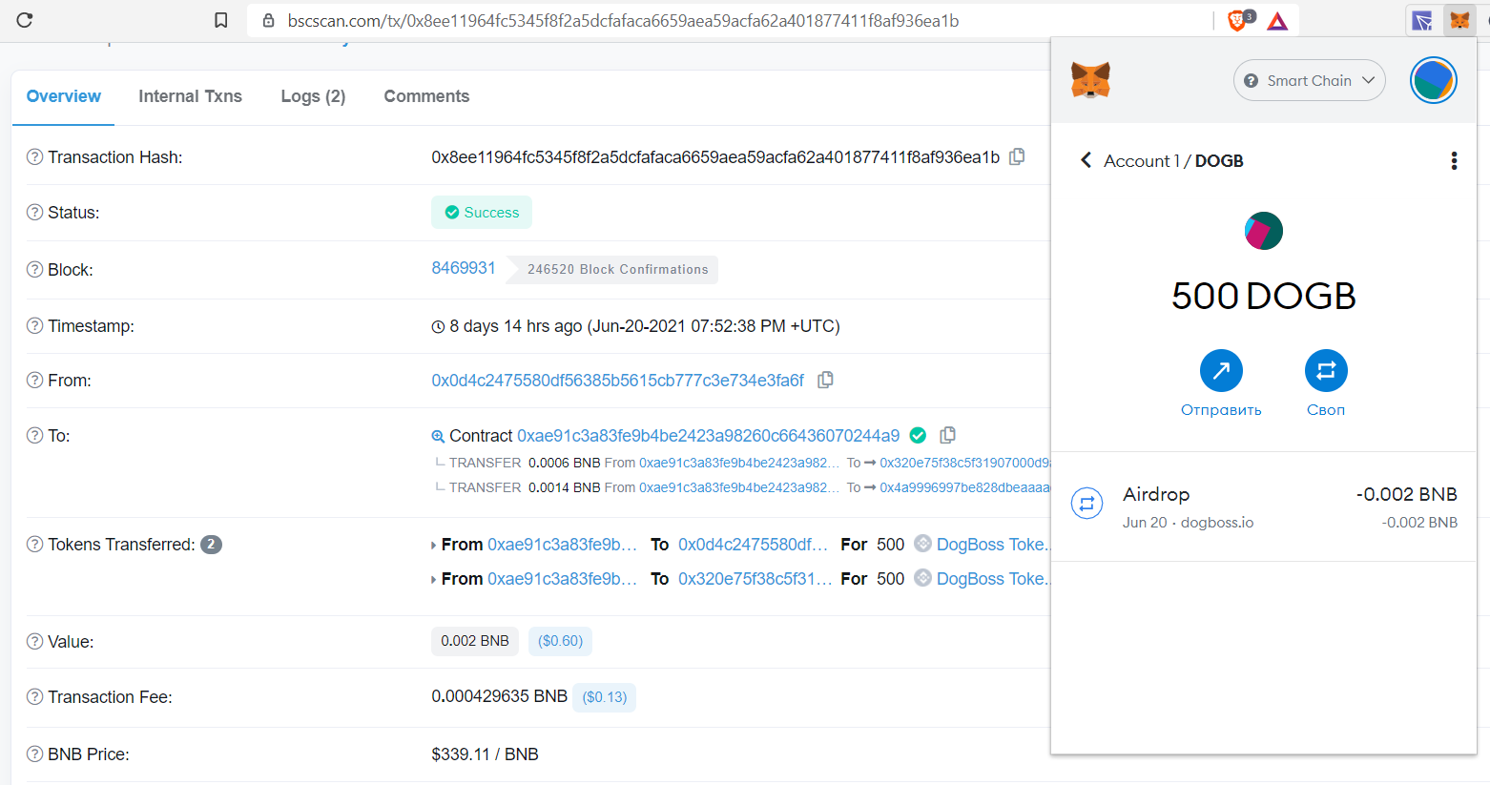Open help icon next to To label
This screenshot has height=785, width=1490.
[x=34, y=435]
